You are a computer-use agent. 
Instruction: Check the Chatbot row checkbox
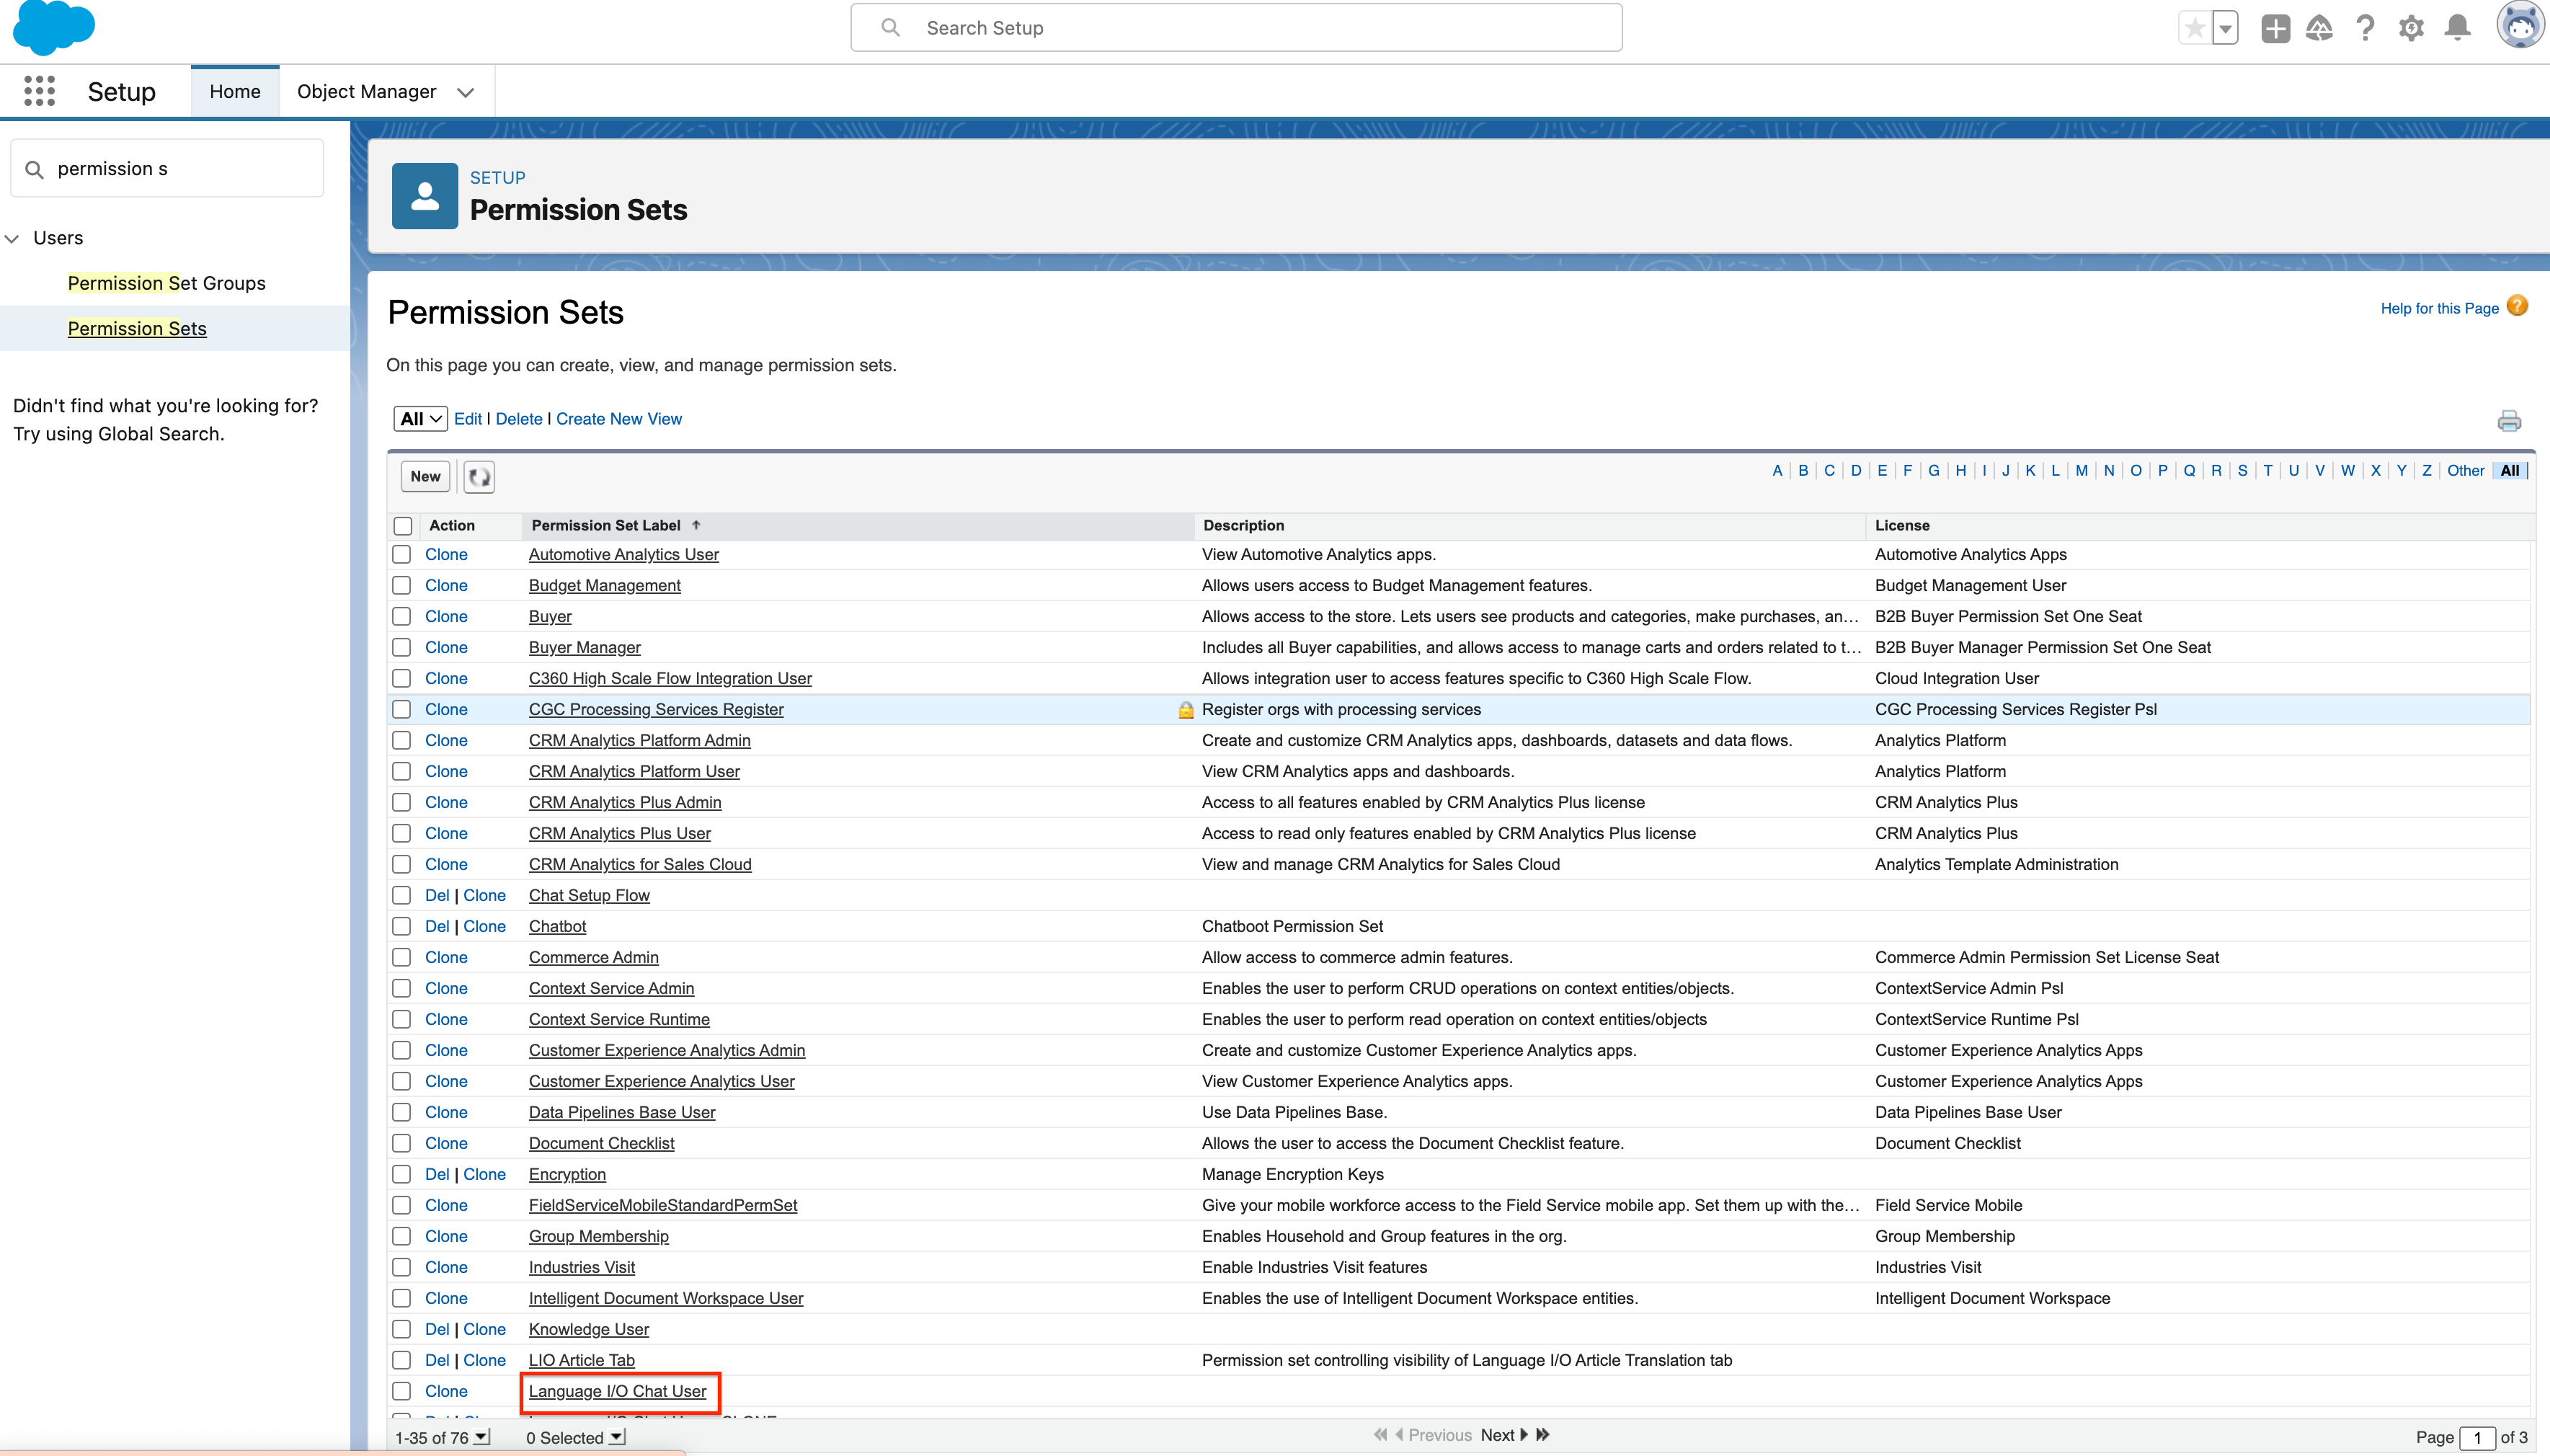click(402, 926)
